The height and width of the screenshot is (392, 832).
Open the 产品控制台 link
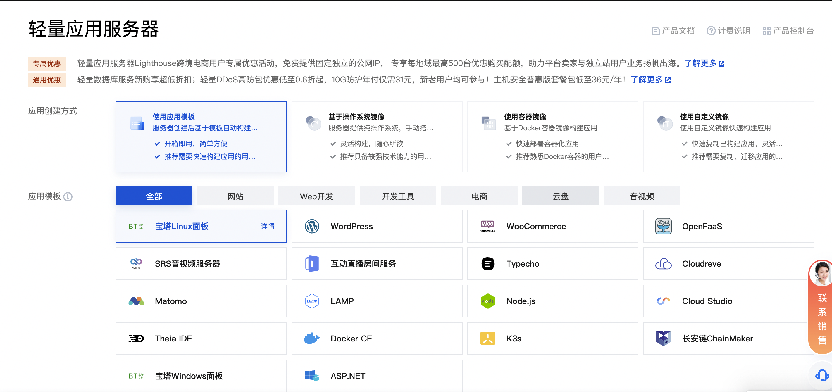[x=788, y=31]
